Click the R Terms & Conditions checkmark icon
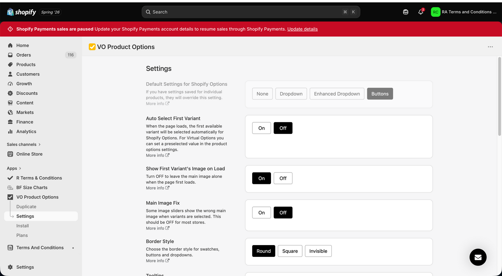Viewport: 502px width, 276px height. (x=10, y=178)
